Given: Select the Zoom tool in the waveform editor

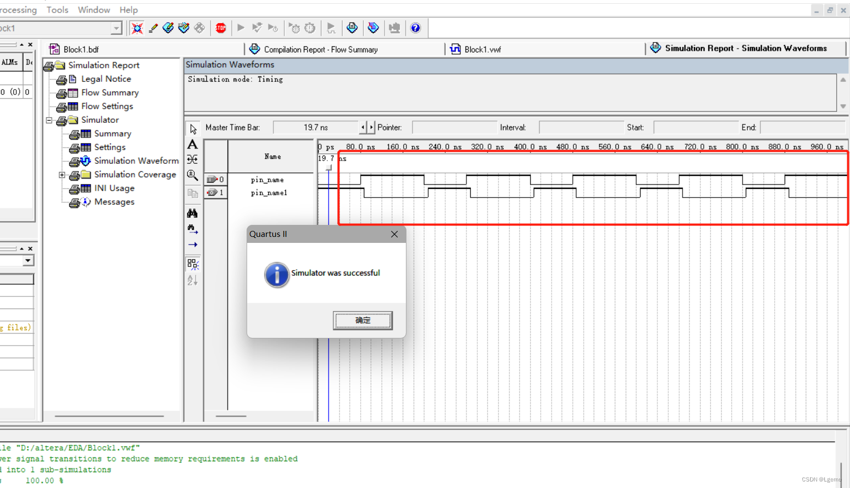Looking at the screenshot, I should click(x=192, y=175).
